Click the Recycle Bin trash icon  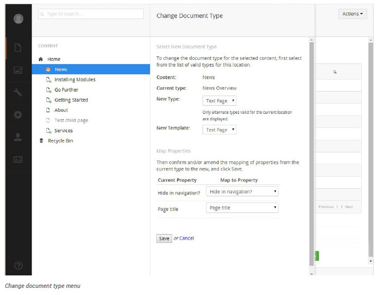point(41,140)
